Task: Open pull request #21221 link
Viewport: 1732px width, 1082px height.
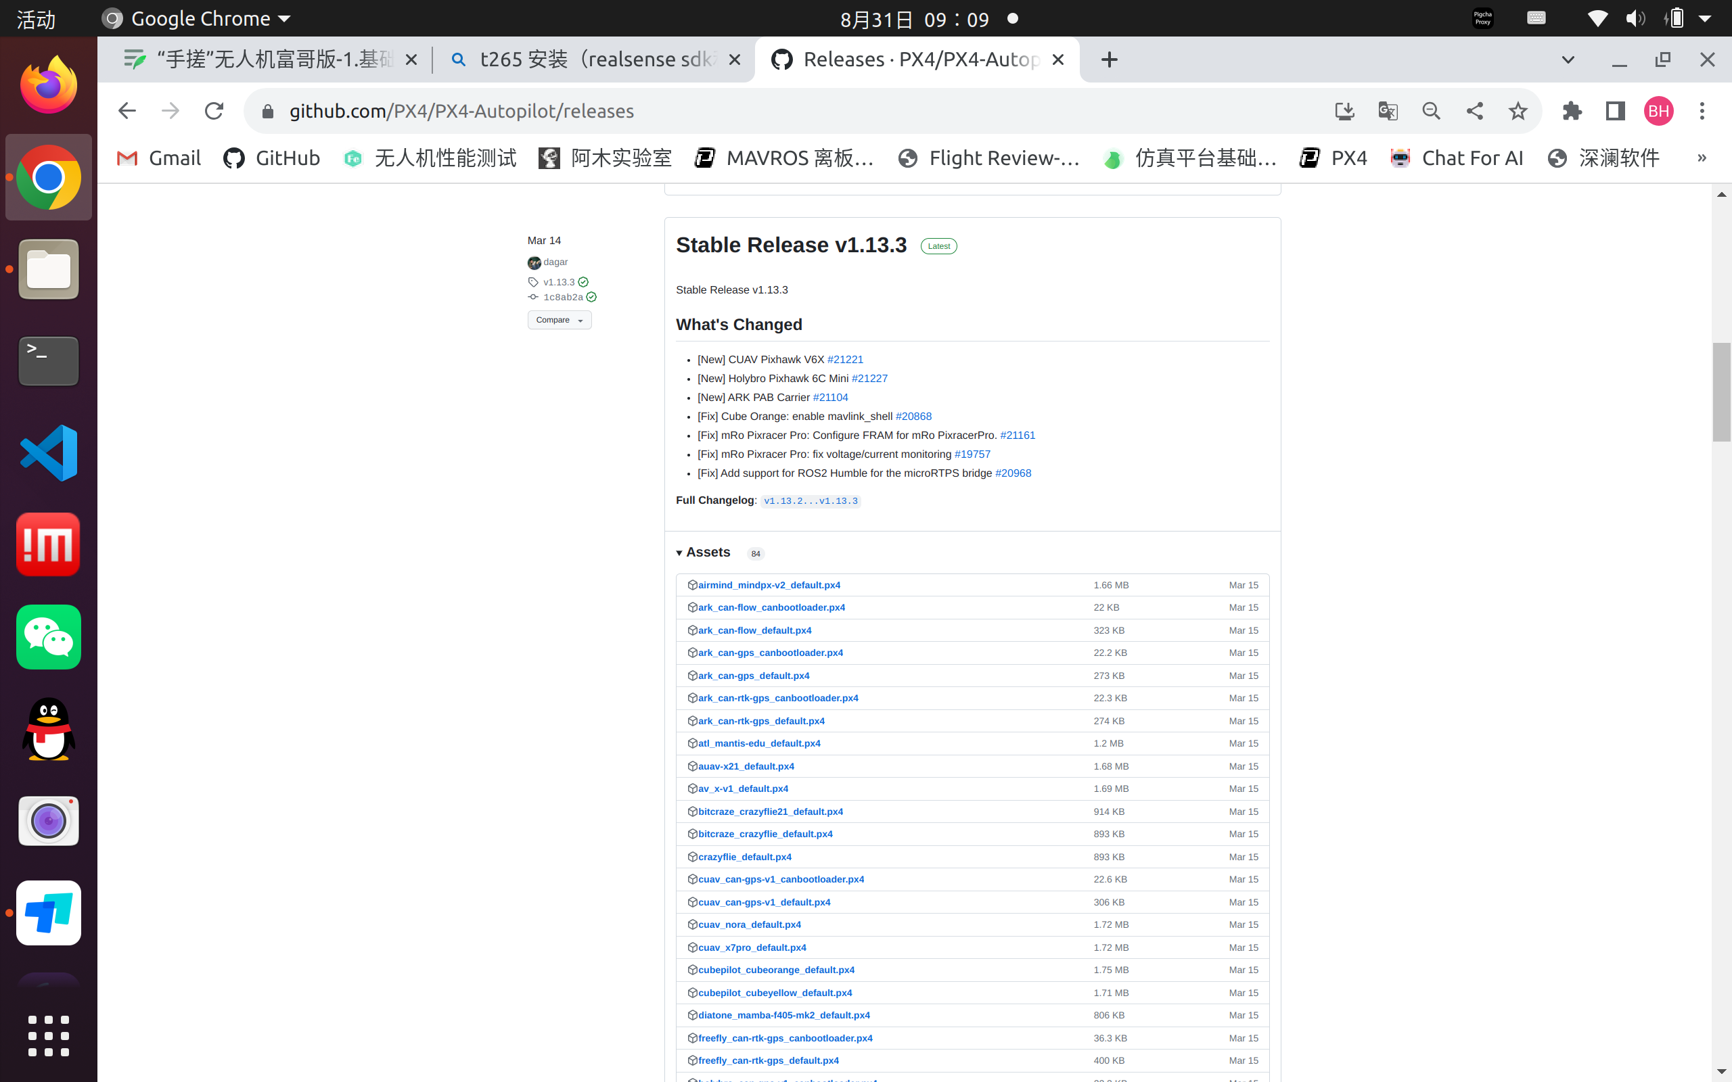Action: [x=844, y=359]
